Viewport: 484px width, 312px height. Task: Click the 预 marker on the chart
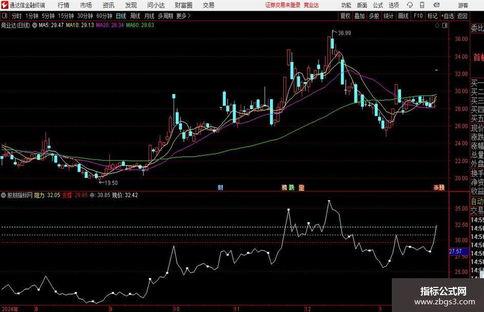pos(442,188)
